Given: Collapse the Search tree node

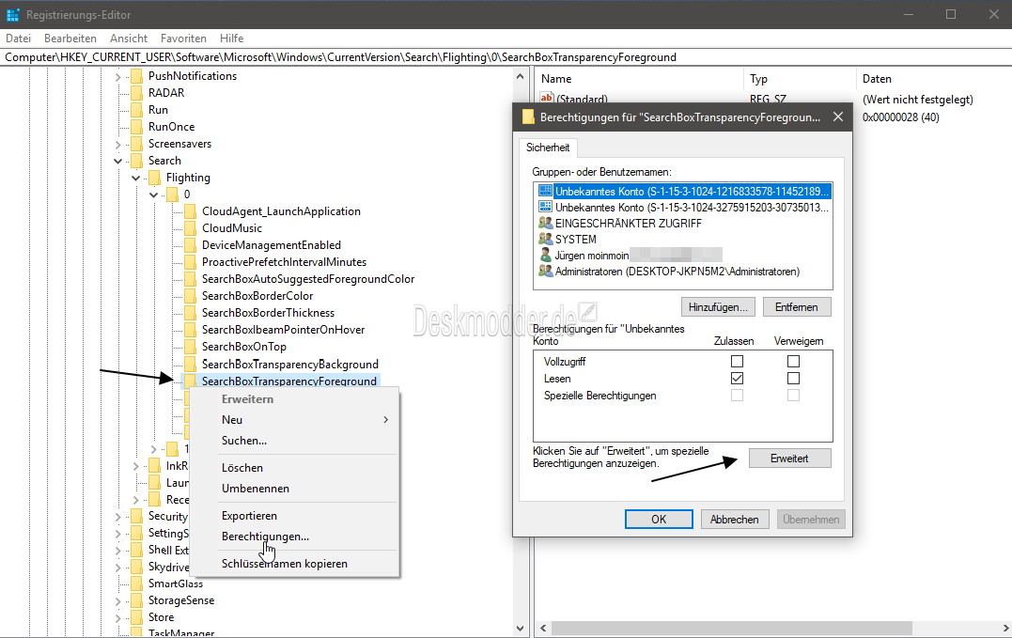Looking at the screenshot, I should 117,161.
